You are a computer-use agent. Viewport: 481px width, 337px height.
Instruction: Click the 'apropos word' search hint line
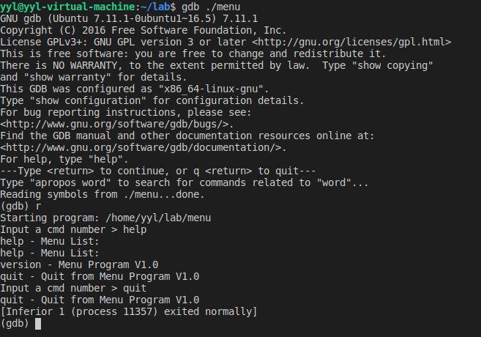click(x=183, y=182)
